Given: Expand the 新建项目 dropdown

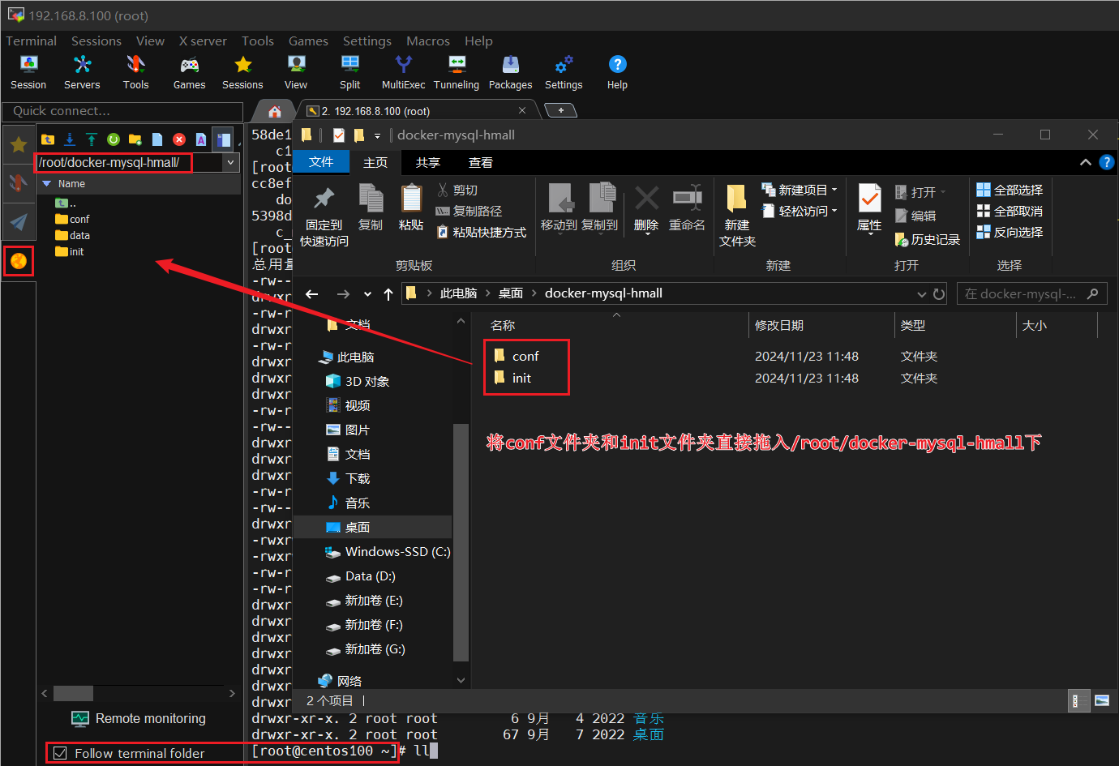Looking at the screenshot, I should click(834, 190).
